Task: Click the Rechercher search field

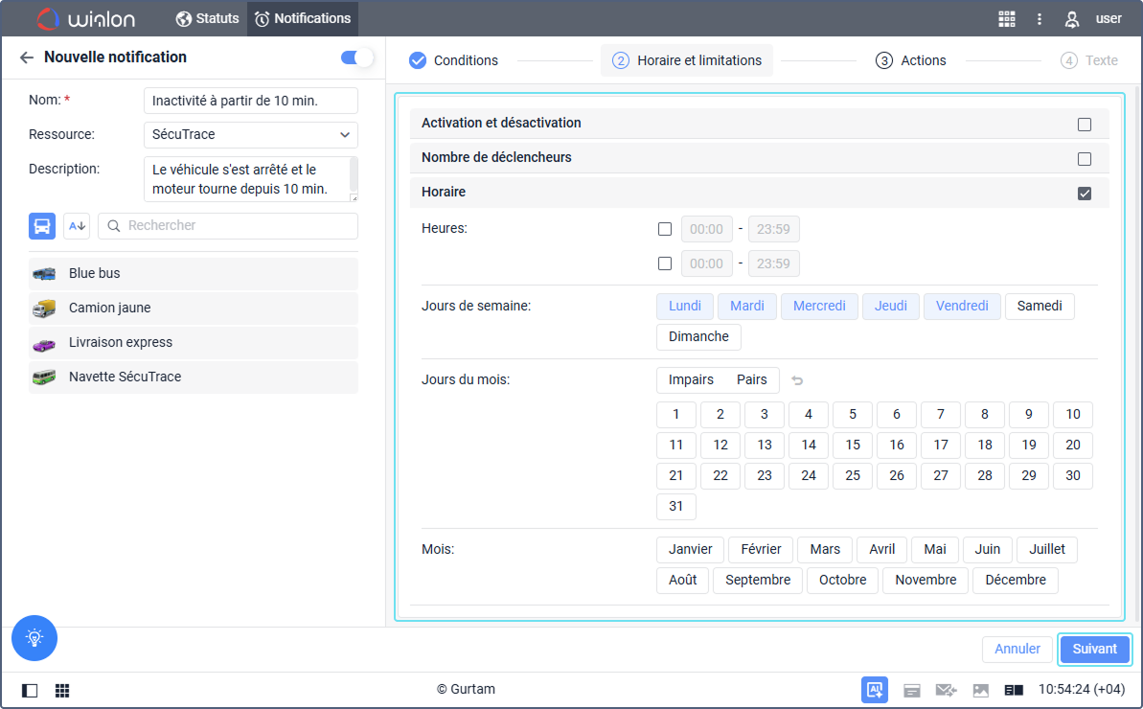Action: 228,226
